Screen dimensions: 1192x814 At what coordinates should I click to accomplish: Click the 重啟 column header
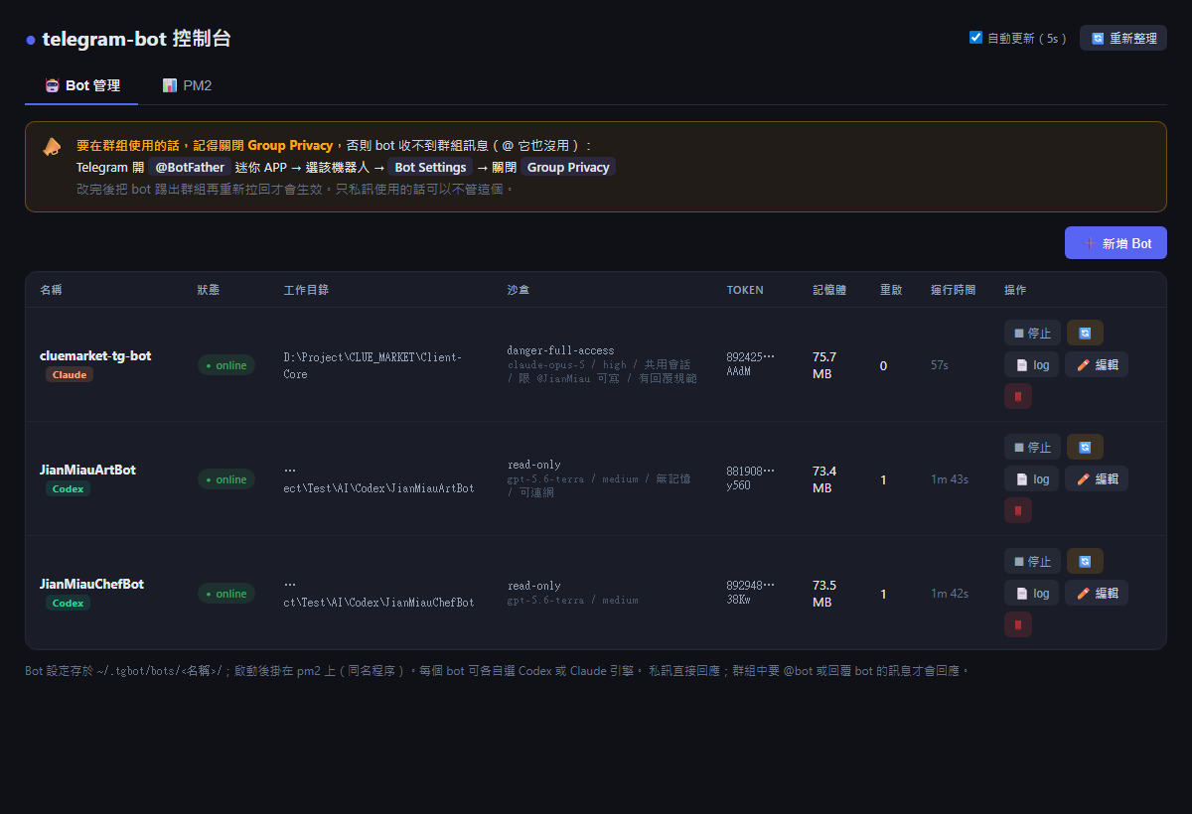click(x=891, y=290)
